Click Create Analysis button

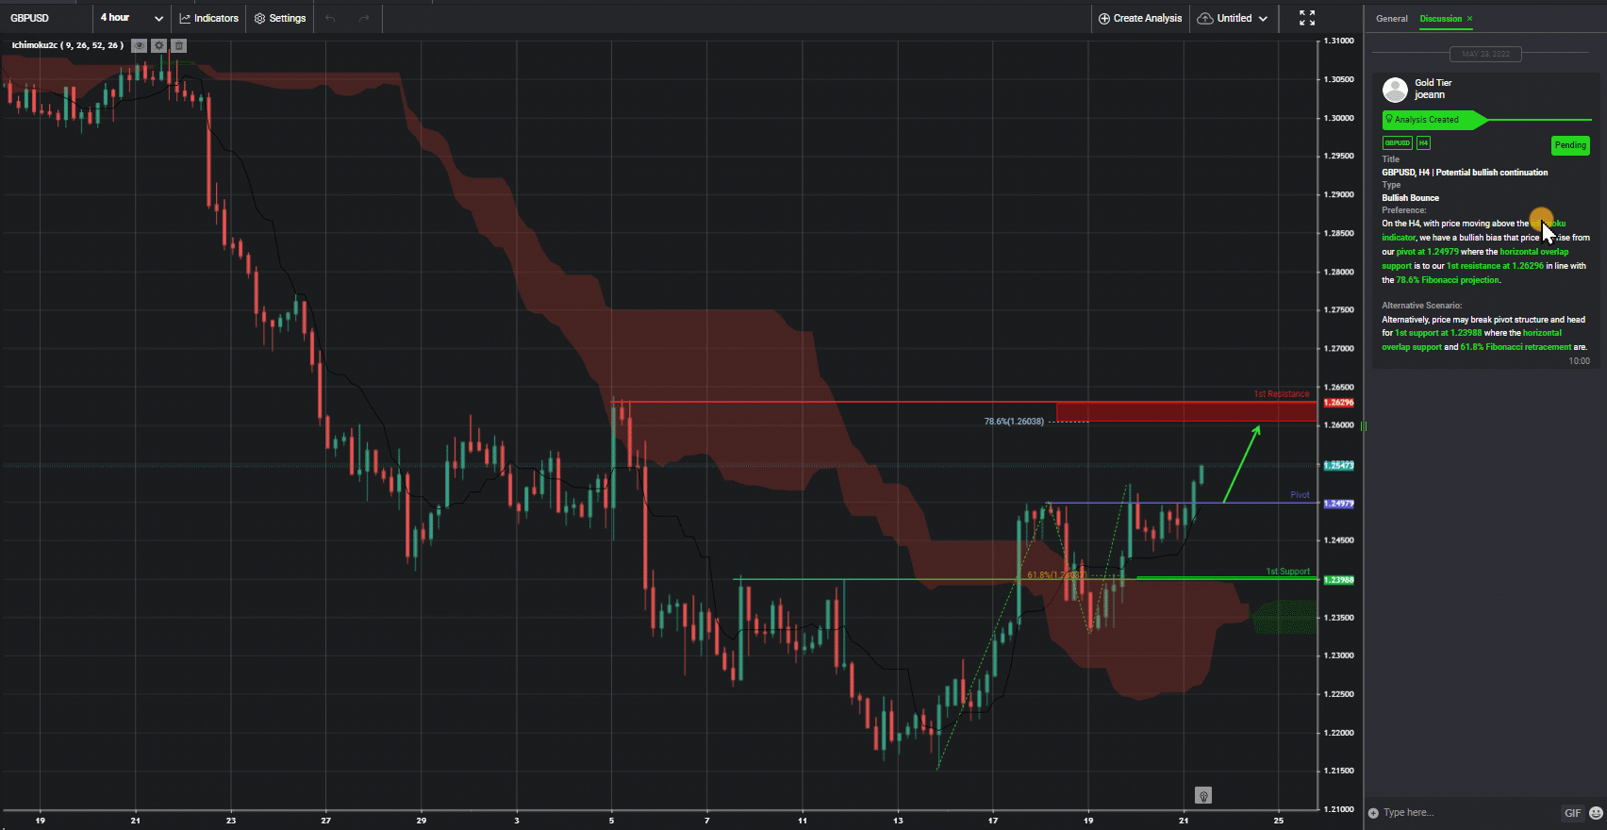[1140, 18]
